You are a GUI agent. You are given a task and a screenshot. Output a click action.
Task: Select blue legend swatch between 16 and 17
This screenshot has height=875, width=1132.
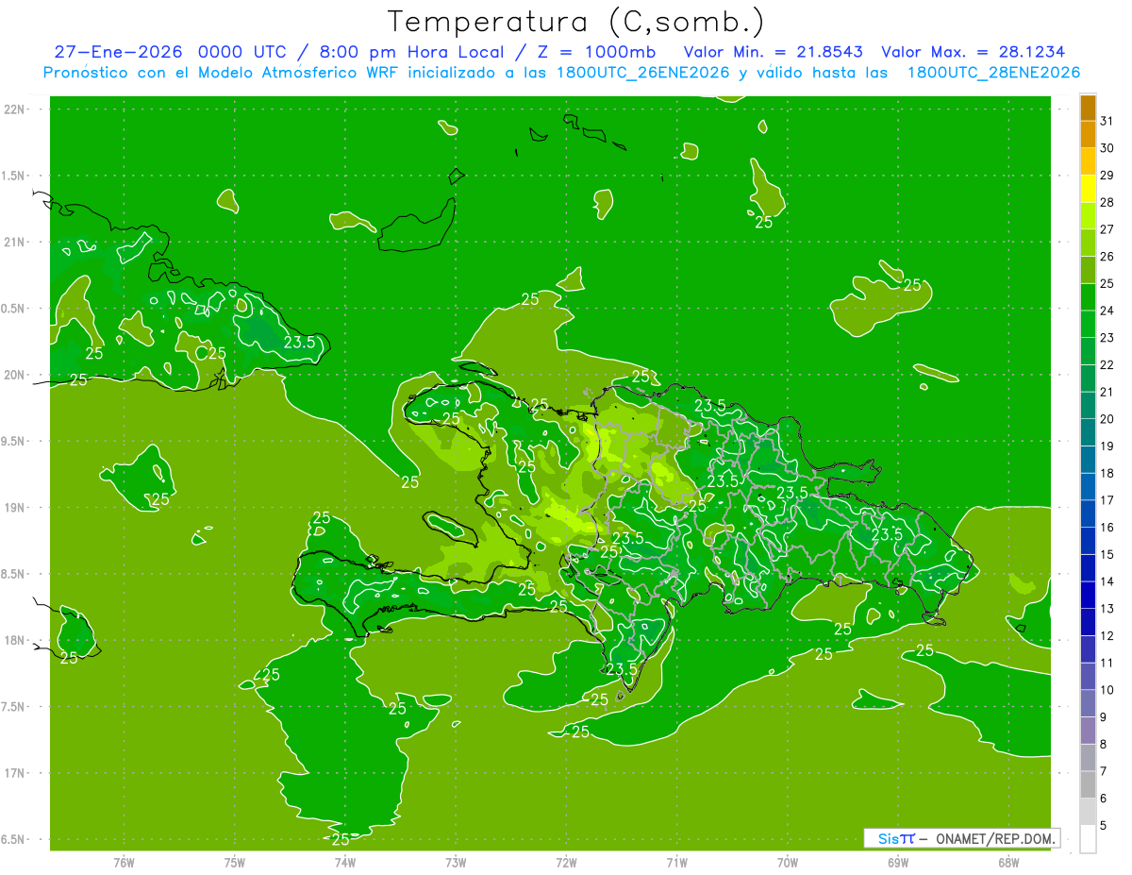pos(1088,513)
